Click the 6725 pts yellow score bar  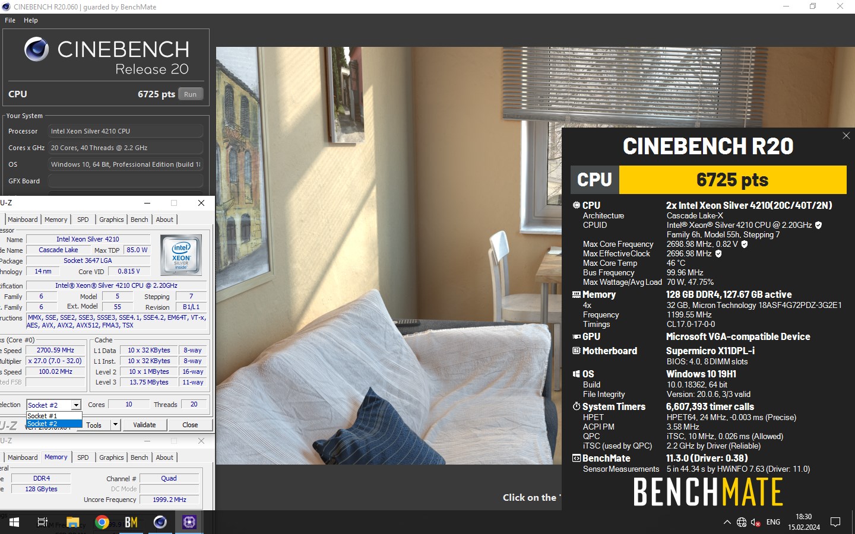(733, 180)
